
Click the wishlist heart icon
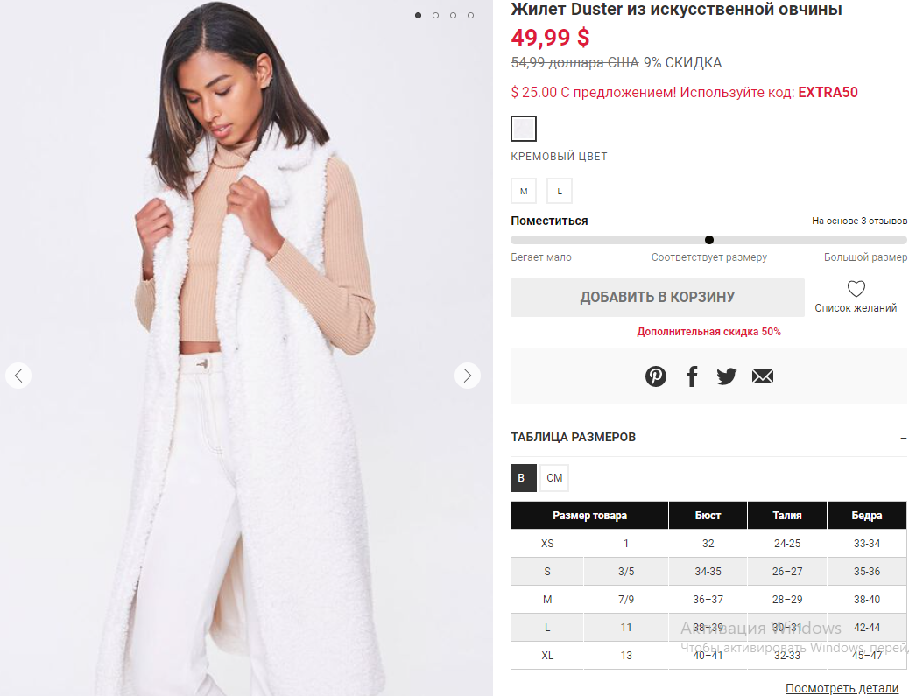click(856, 289)
